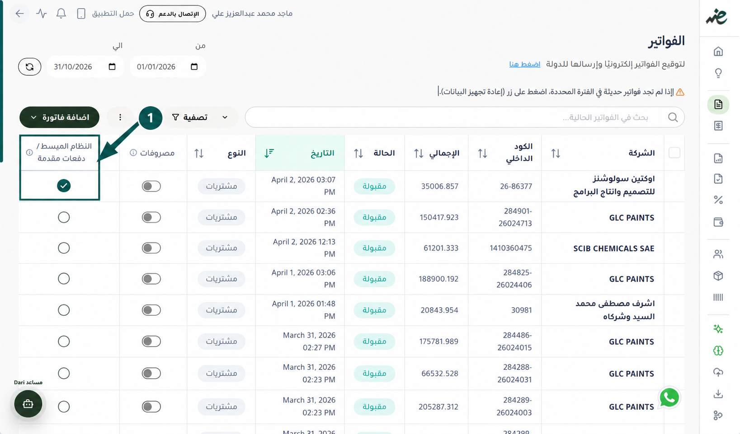Open the lightbulb tips icon in sidebar
The width and height of the screenshot is (740, 434).
[x=718, y=73]
